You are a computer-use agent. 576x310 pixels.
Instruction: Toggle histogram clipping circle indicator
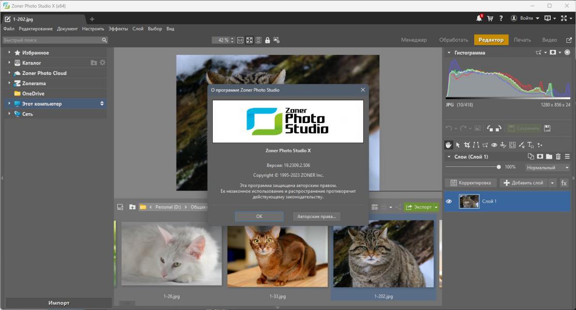coord(567,53)
